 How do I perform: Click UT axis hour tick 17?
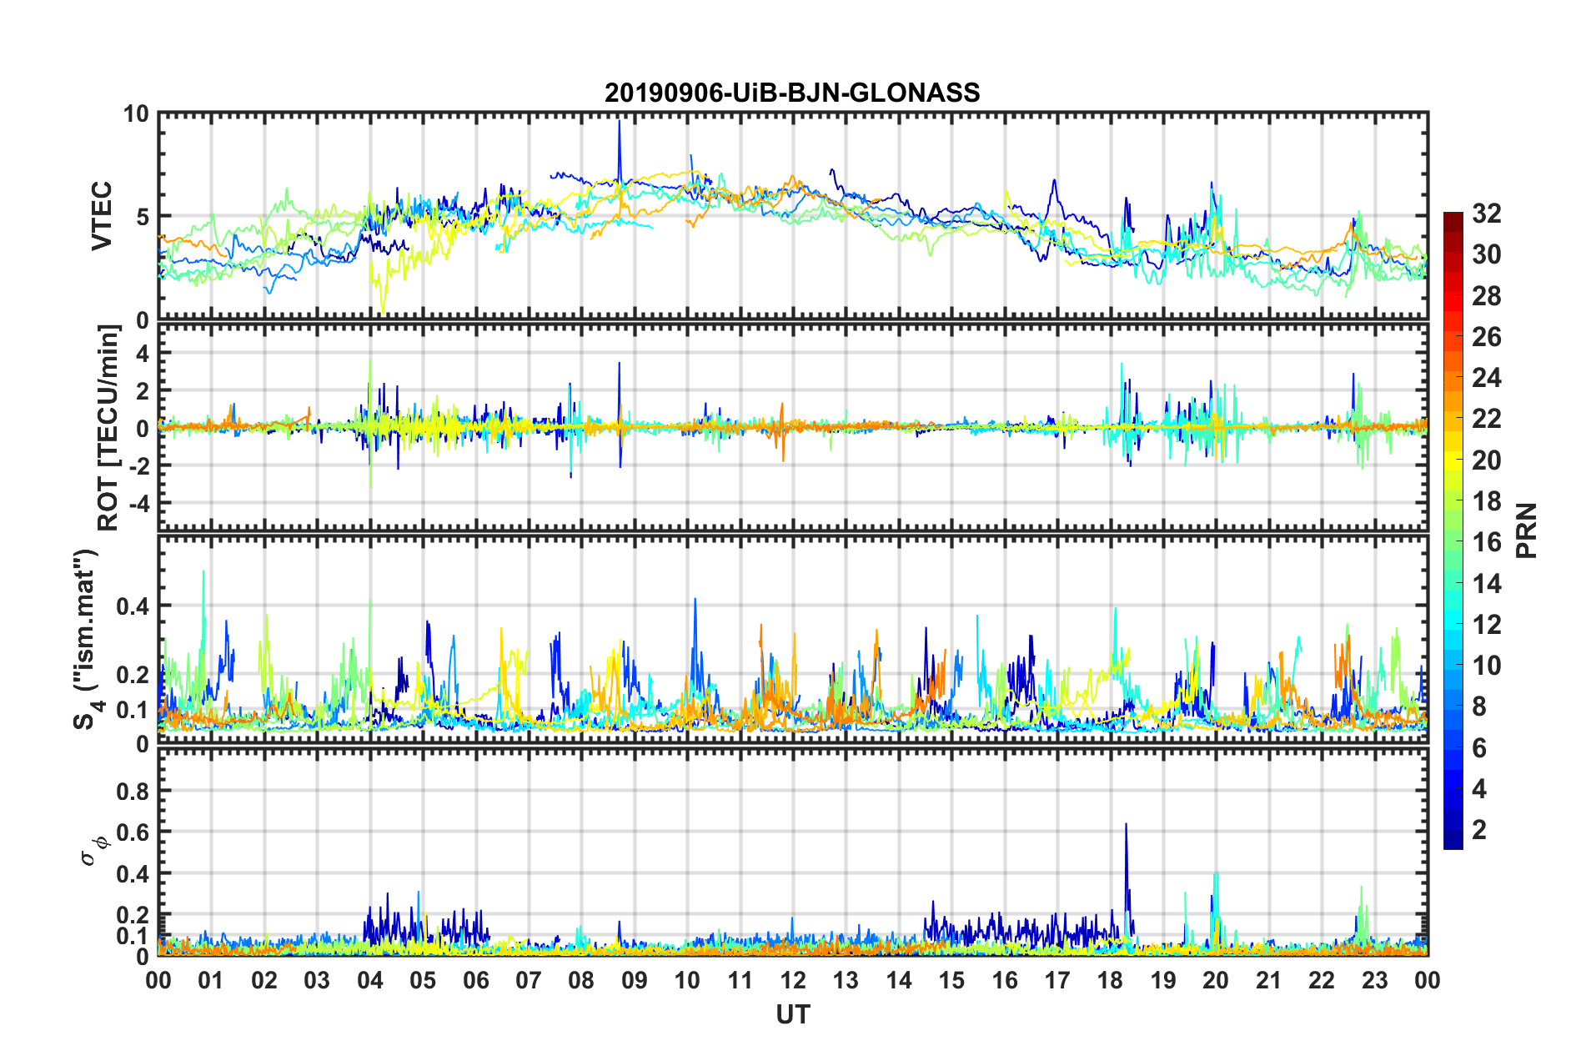pyautogui.click(x=1057, y=980)
